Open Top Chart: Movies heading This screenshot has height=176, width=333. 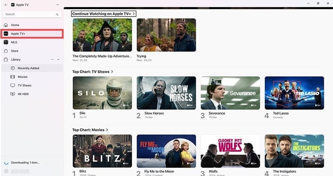coord(88,130)
